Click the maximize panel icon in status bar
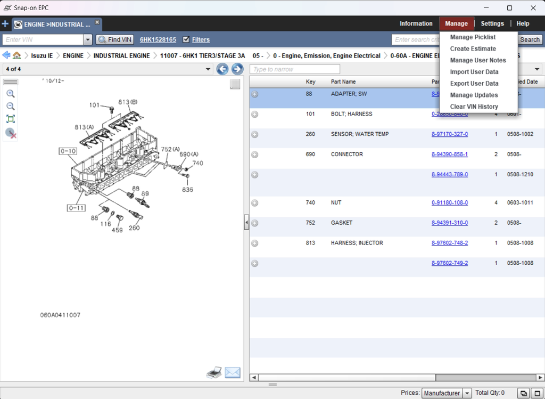This screenshot has height=399, width=545. tap(537, 393)
